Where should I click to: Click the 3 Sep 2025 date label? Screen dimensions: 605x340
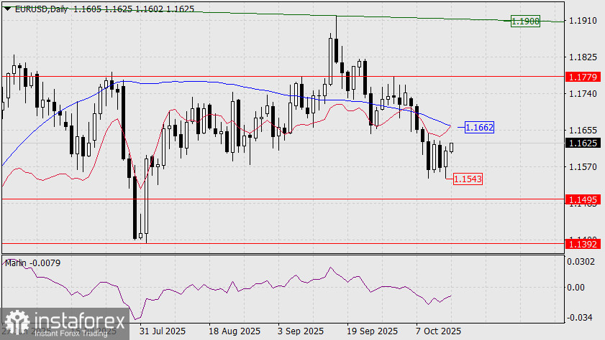coord(301,331)
